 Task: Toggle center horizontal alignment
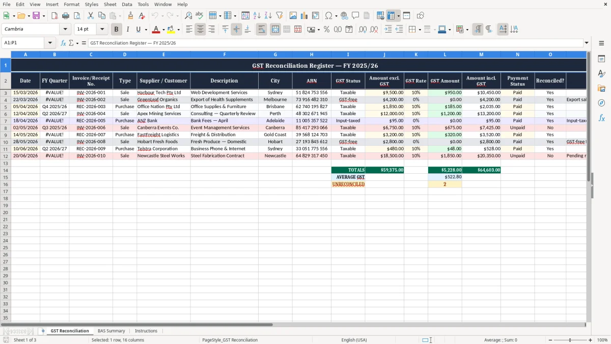(x=200, y=30)
